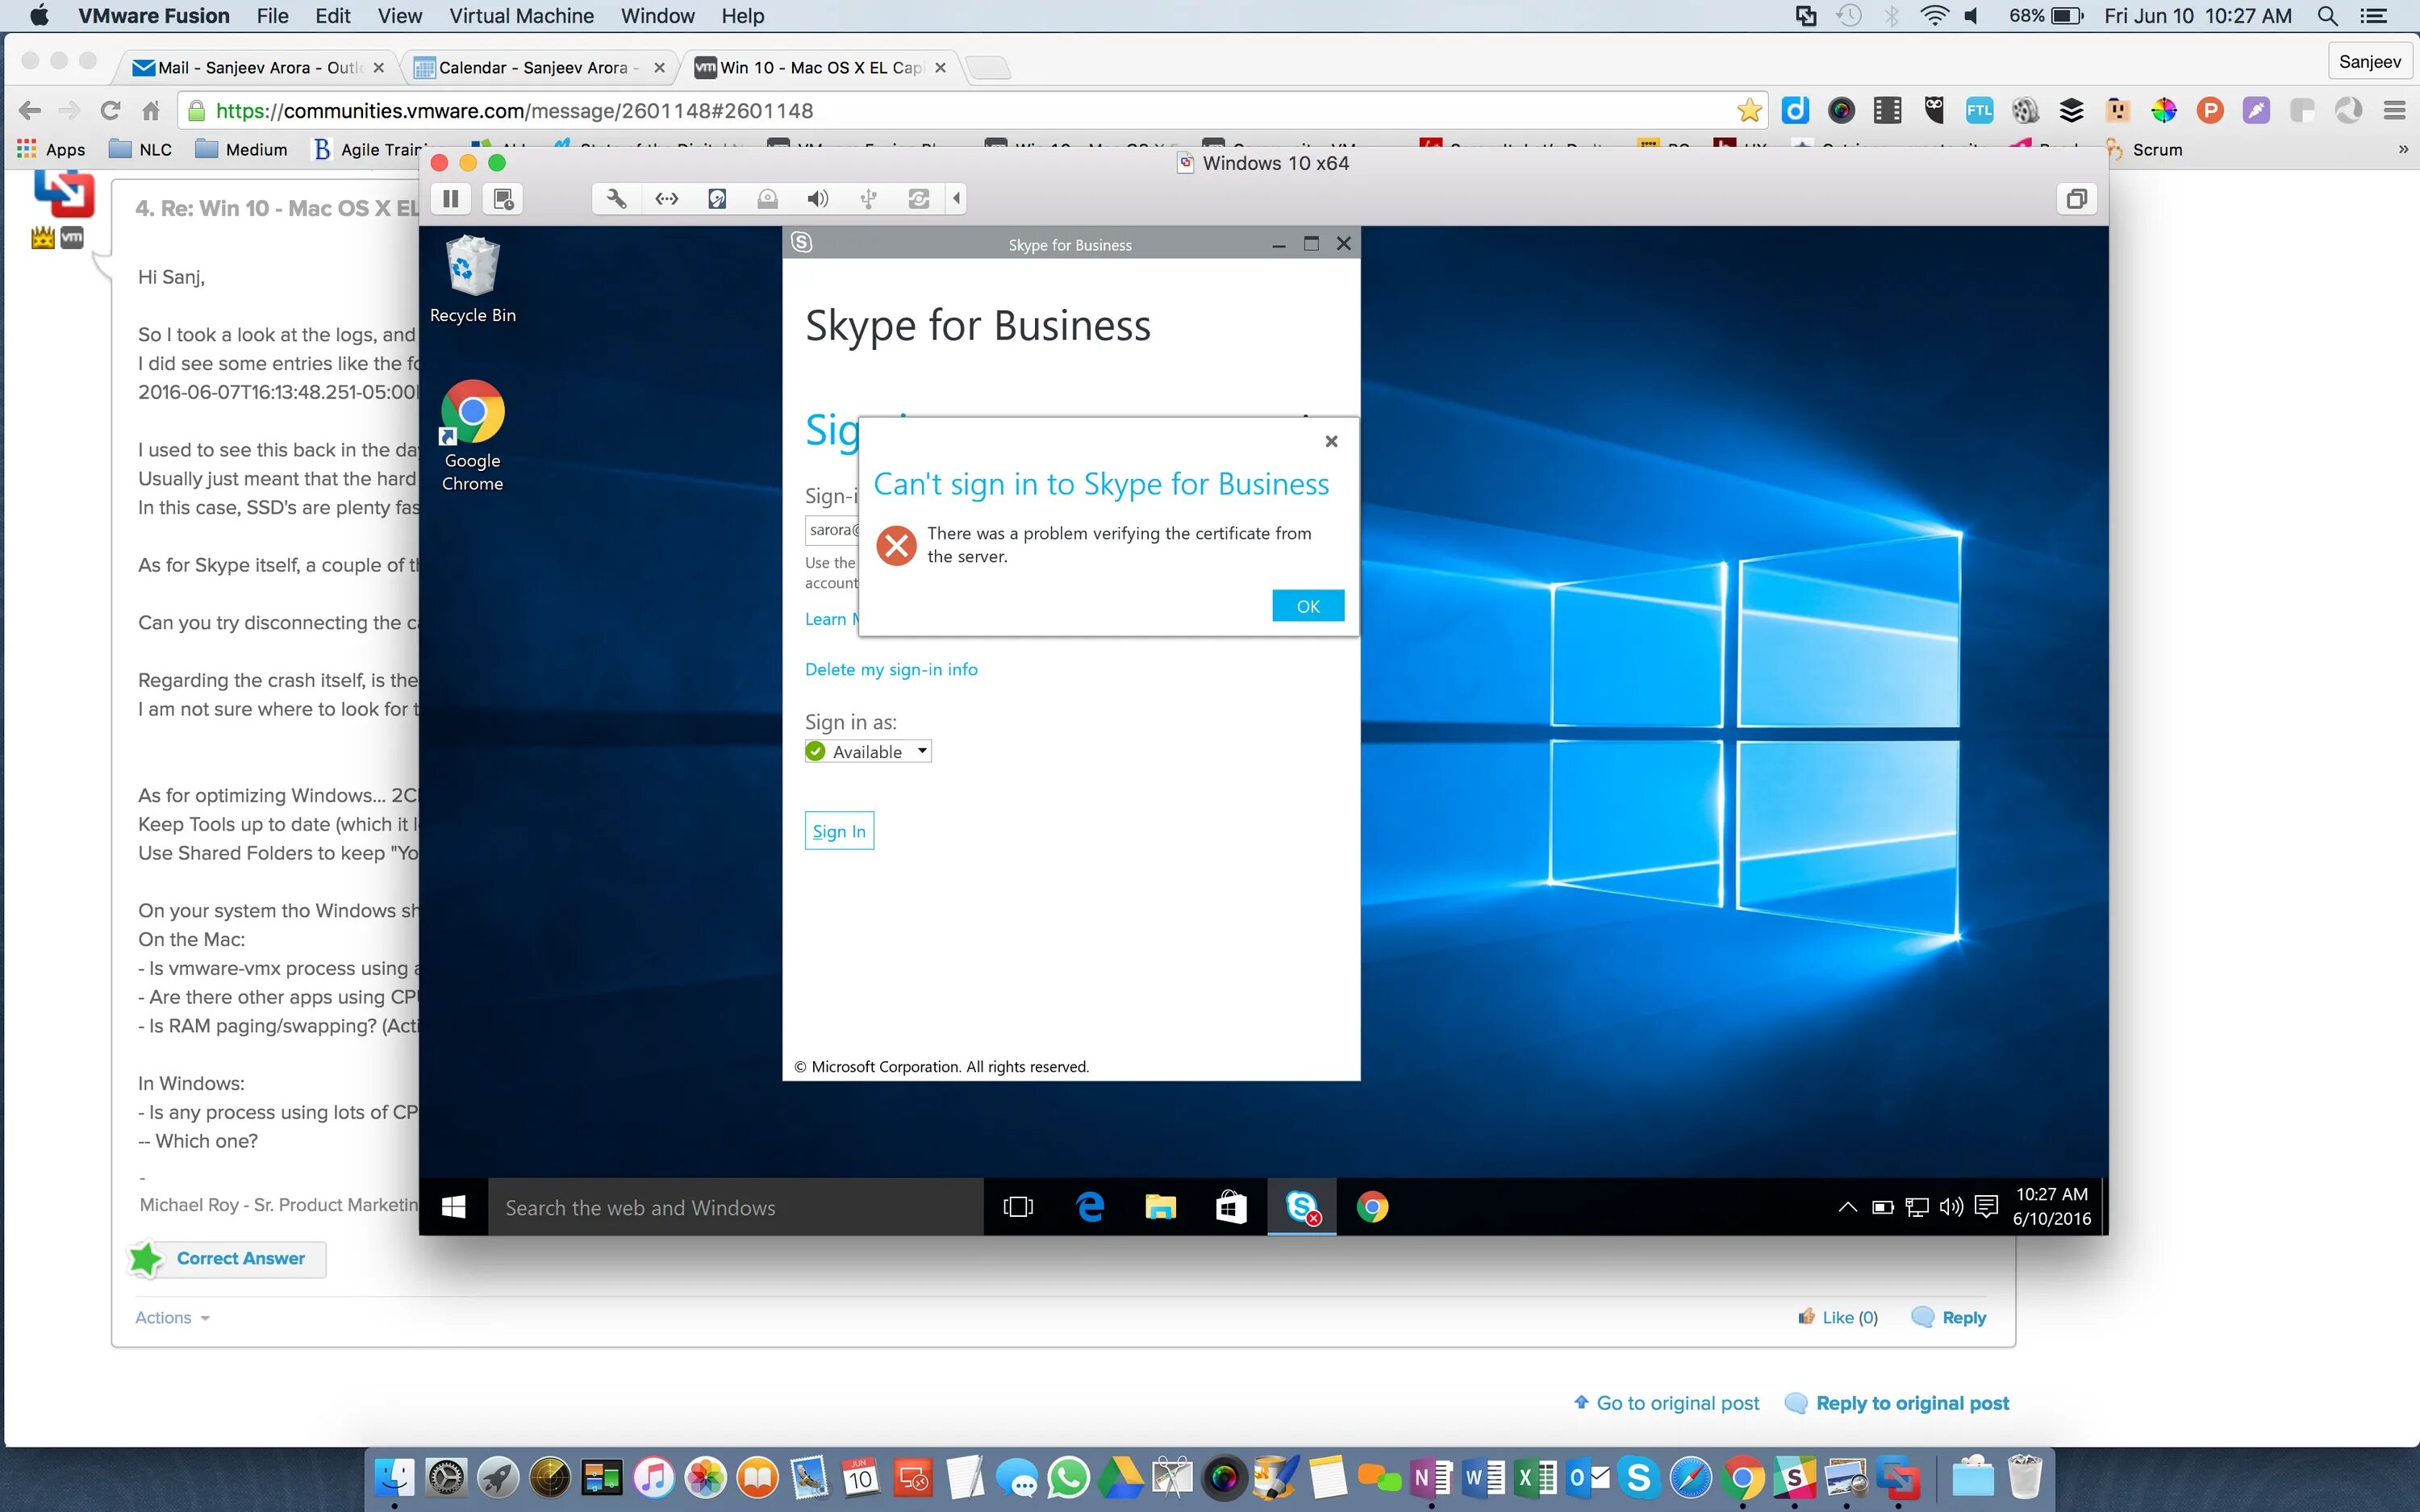Click the sound speaker icon in VM toolbar
Screen dimensions: 2420x1512
pyautogui.click(x=817, y=199)
